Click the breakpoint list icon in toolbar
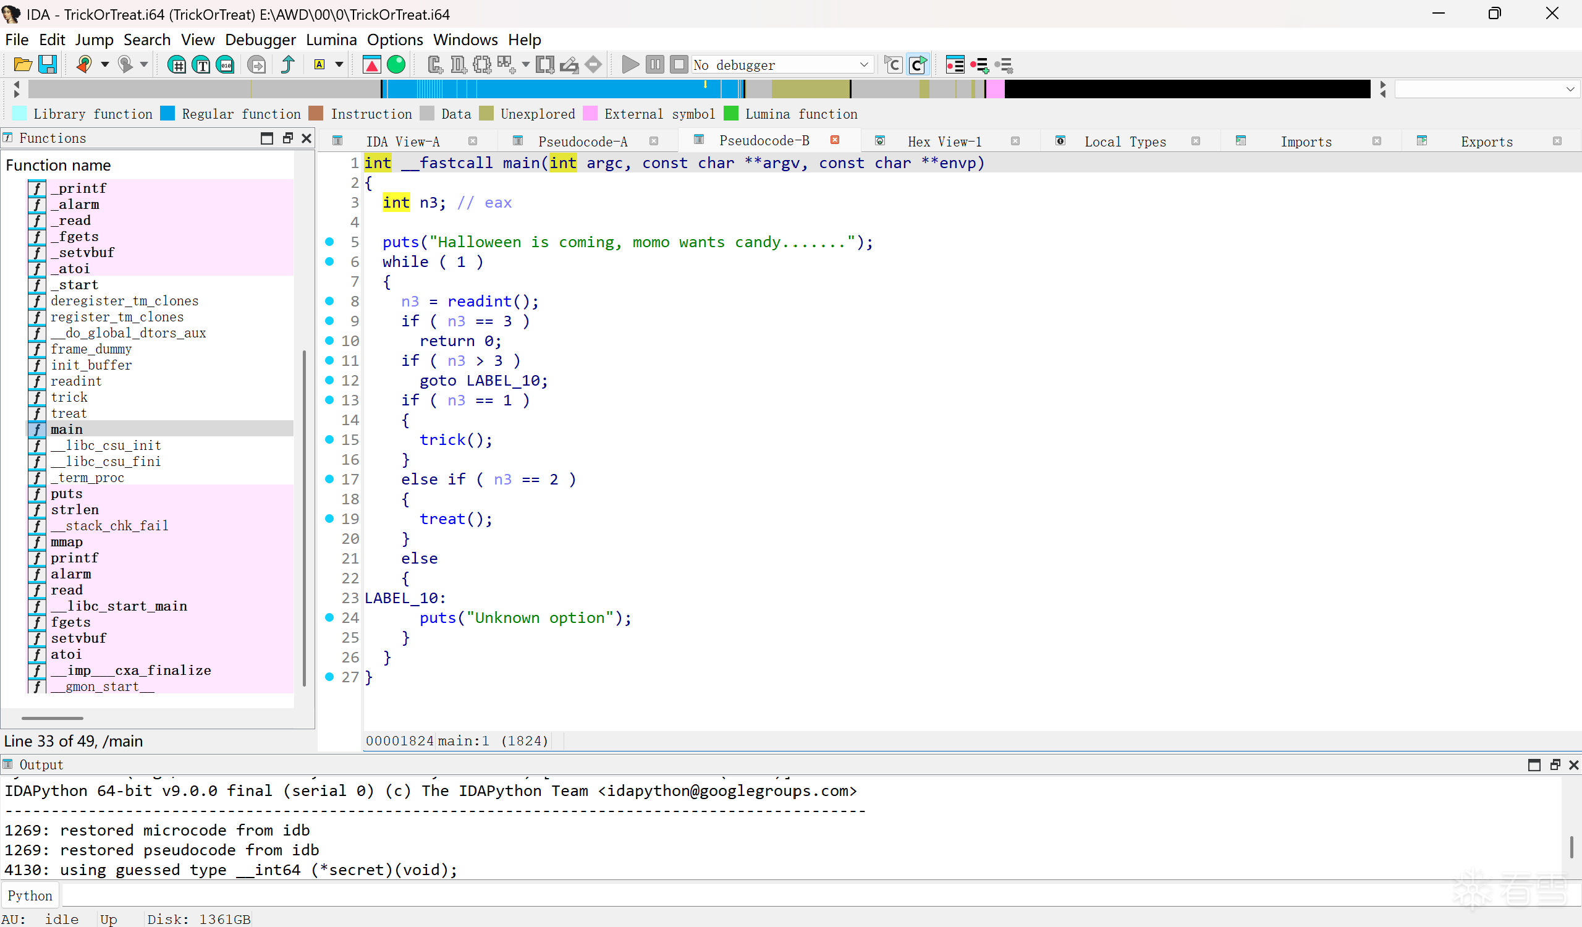1582x927 pixels. 955,65
